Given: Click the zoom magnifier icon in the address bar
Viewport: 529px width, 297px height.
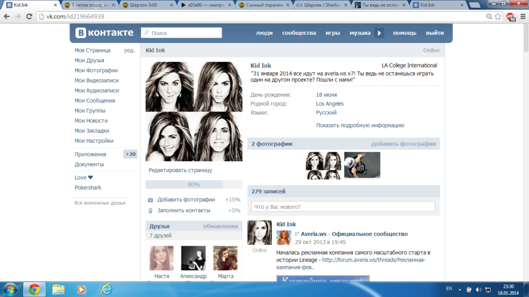Looking at the screenshot, I should [489, 16].
